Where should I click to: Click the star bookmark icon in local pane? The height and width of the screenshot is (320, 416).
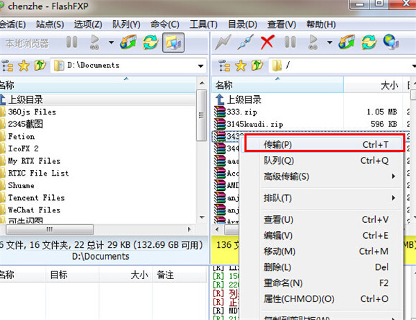click(23, 66)
